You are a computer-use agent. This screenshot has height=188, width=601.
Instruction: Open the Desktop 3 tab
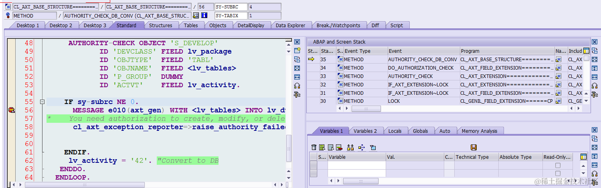pos(95,25)
